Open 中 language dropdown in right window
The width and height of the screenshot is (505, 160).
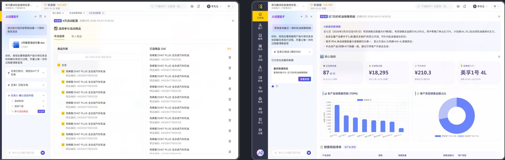coord(496,6)
